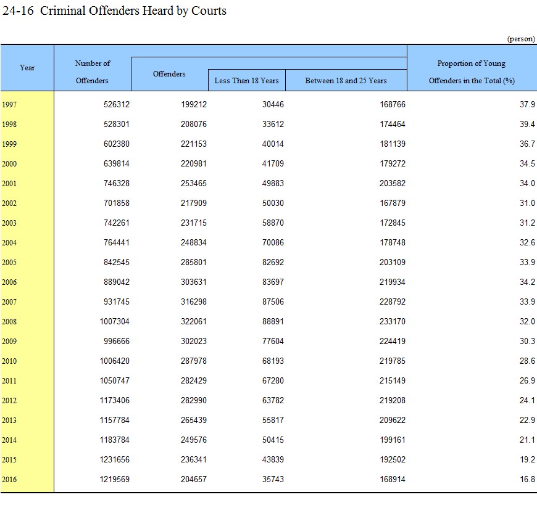
Task: Select cell value 1007304 for 2008
Action: (x=114, y=322)
